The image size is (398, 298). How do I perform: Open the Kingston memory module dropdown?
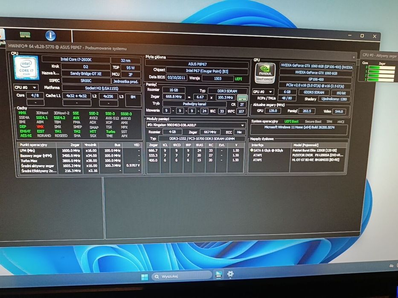[196, 125]
